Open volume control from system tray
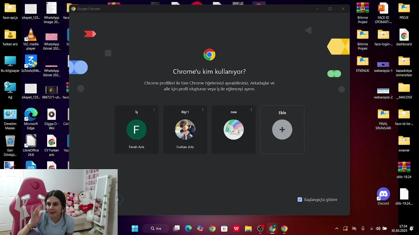 pyautogui.click(x=378, y=228)
